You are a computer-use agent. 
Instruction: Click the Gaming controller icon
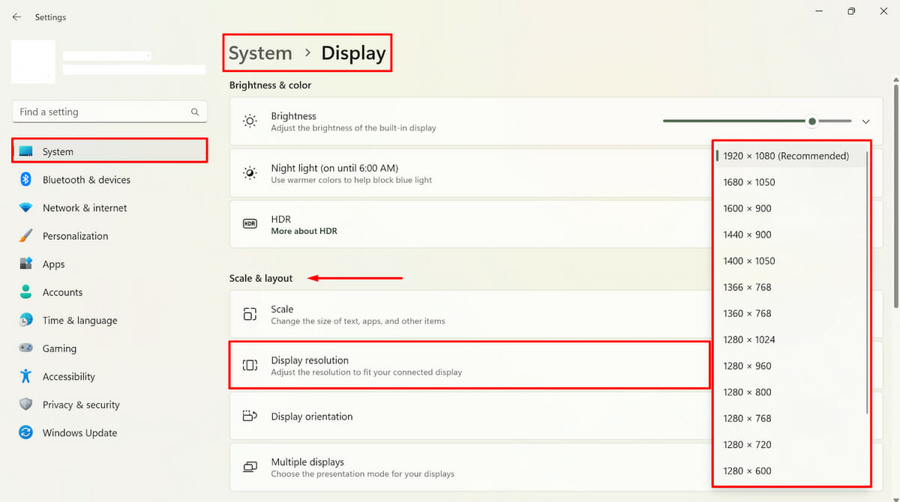pos(26,348)
